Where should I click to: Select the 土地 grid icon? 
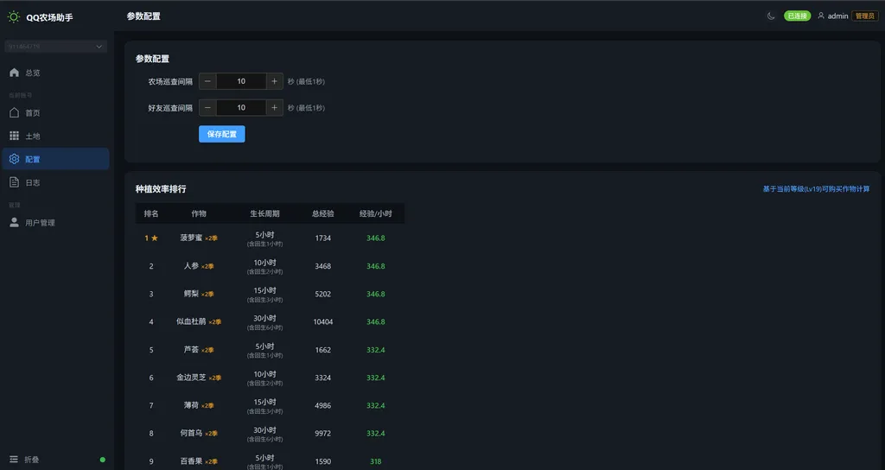[14, 137]
